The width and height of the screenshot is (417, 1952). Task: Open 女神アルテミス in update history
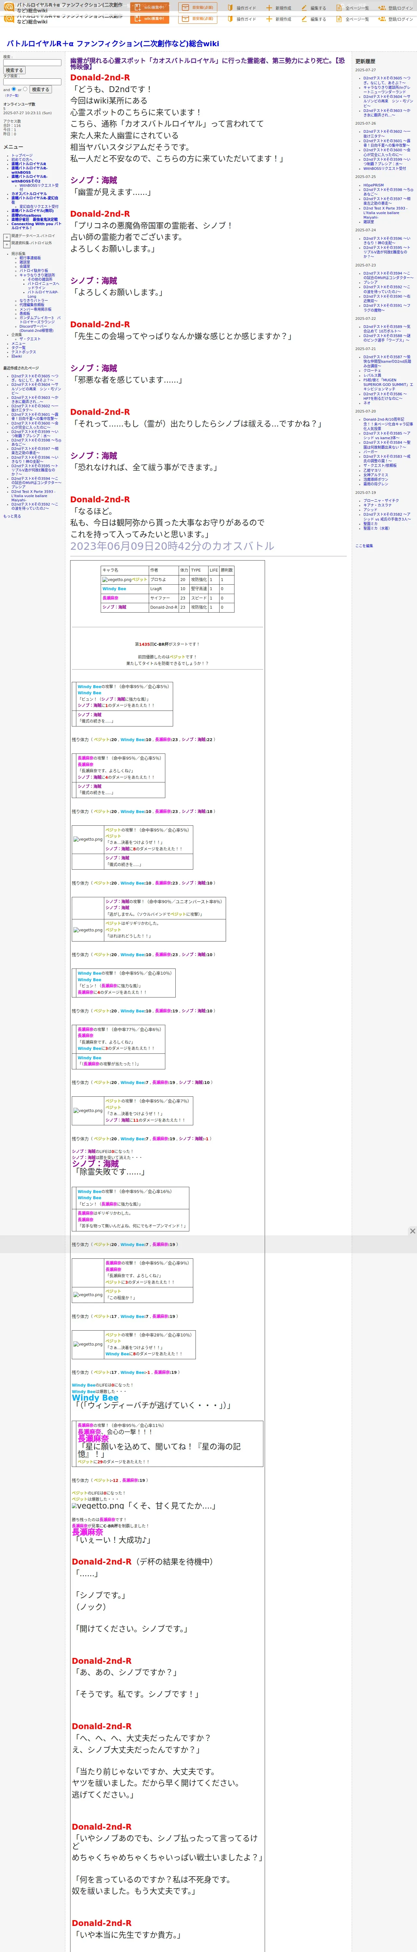[375, 474]
